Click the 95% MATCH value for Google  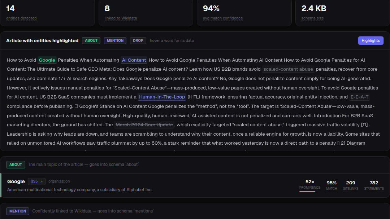pos(331,183)
